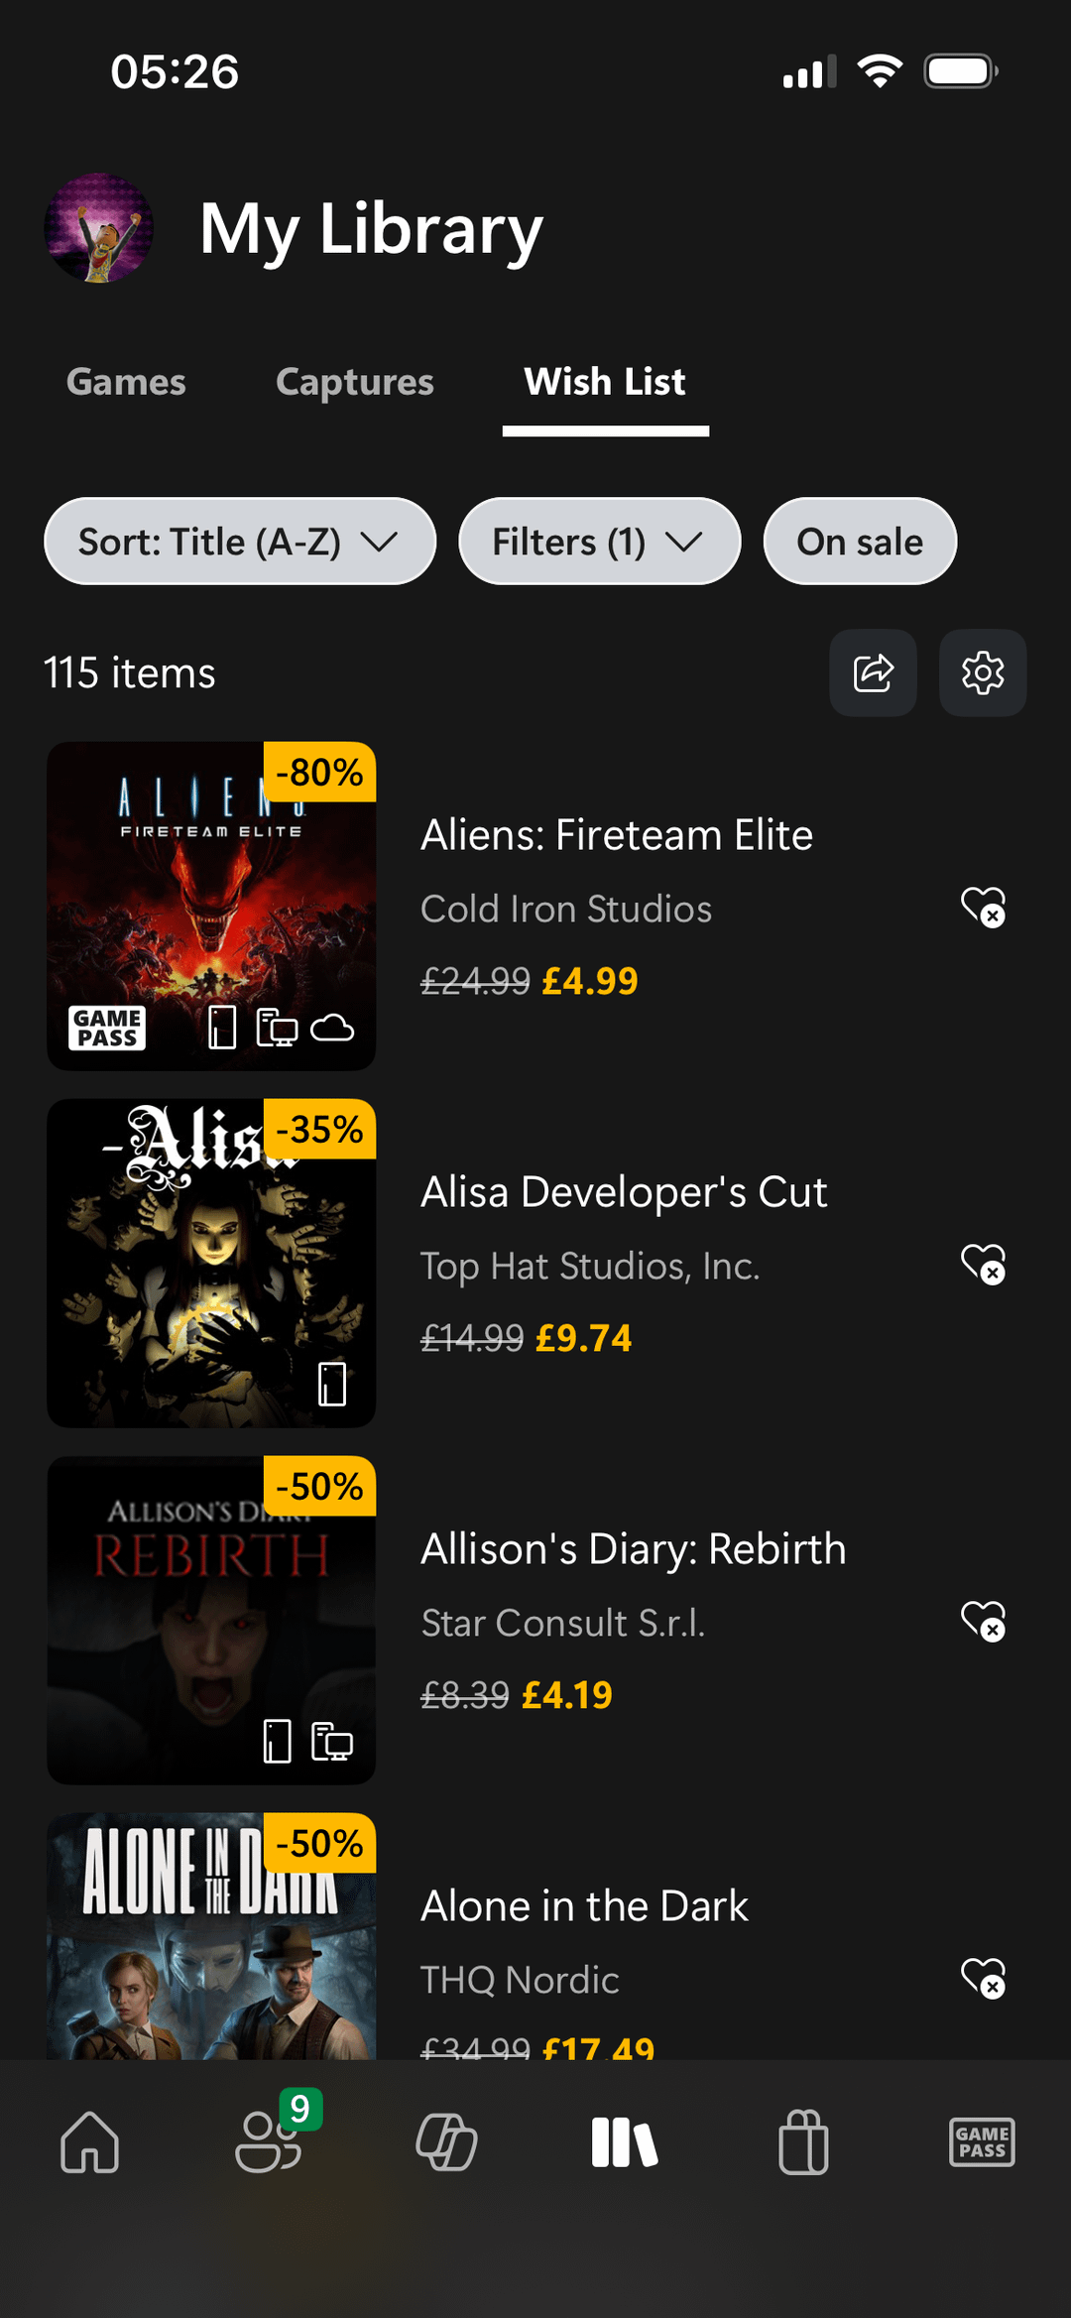Open the Friends icon with 9 badge
Screen dimensions: 1071x2318
point(268,2142)
